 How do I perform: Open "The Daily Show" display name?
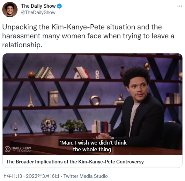(x=38, y=6)
